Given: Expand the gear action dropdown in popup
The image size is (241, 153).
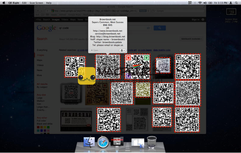Looking at the screenshot, I should point(123,50).
